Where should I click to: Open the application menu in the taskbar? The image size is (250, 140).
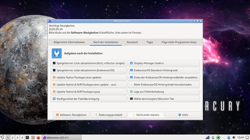[x=3, y=137]
